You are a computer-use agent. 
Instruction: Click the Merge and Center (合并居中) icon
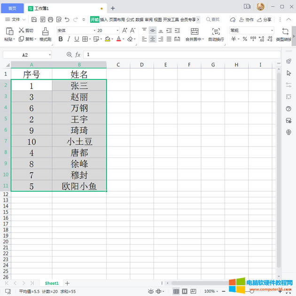(195, 31)
